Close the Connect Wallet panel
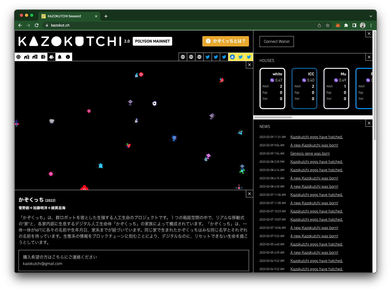This screenshot has height=292, width=391. tap(369, 34)
